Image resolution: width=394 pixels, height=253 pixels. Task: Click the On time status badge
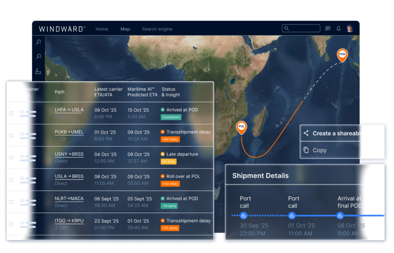point(169,161)
